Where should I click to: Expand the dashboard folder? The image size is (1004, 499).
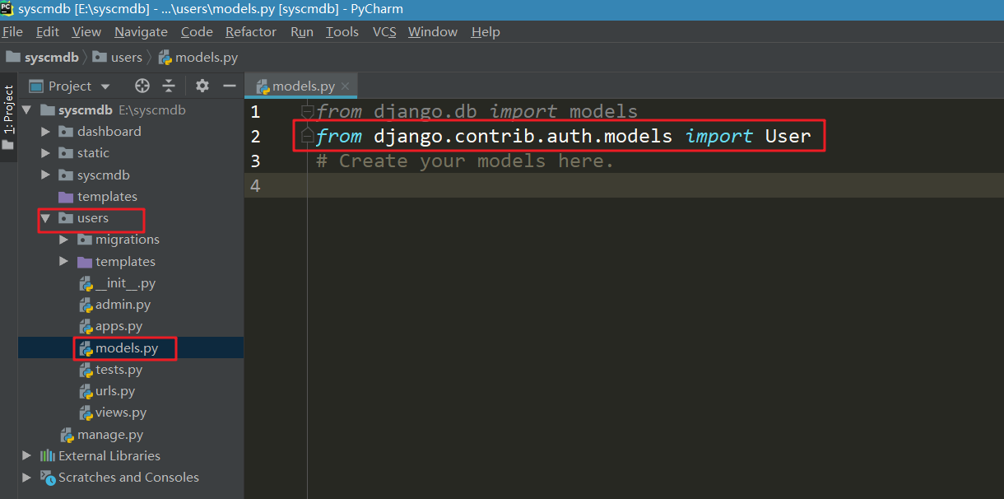point(45,131)
